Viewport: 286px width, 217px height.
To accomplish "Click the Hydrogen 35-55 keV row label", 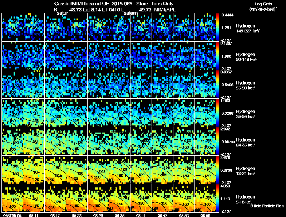I will 245,114.
